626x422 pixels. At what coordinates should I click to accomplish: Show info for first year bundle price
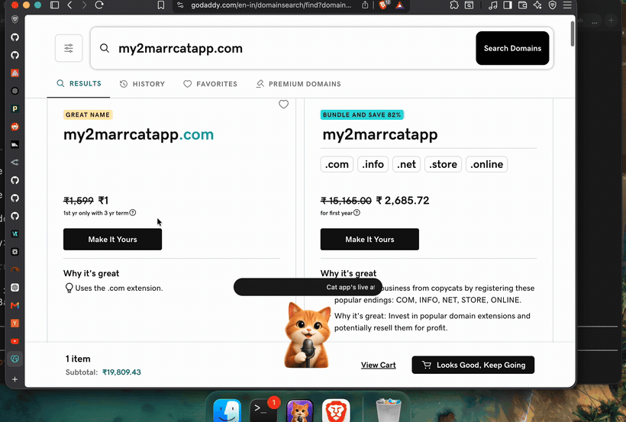[x=357, y=213]
